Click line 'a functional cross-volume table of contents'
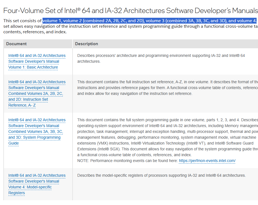The image size is (258, 205). [x=134, y=155]
